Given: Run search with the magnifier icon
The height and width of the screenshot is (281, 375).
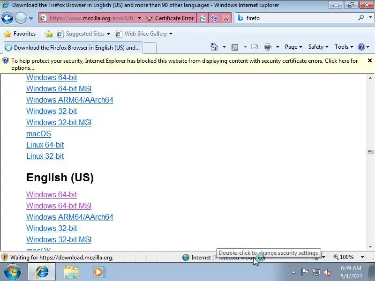Looking at the screenshot, I should click(361, 18).
